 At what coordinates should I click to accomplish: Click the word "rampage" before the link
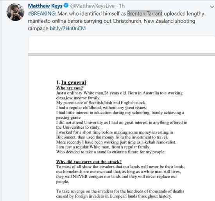coord(38,29)
